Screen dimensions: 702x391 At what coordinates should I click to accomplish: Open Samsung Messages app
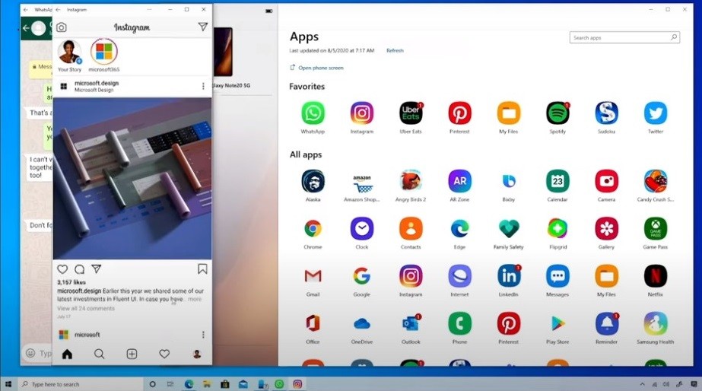(x=557, y=276)
